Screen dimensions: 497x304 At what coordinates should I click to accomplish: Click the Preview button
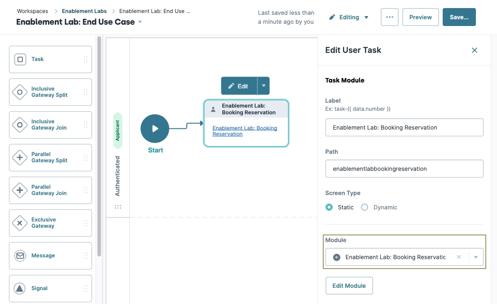(x=420, y=17)
